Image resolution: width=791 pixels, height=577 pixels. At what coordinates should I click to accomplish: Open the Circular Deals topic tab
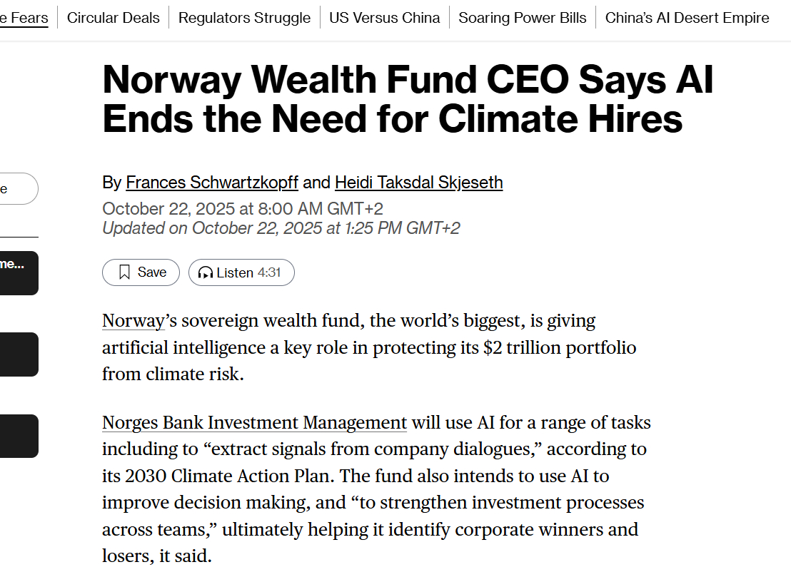tap(113, 18)
